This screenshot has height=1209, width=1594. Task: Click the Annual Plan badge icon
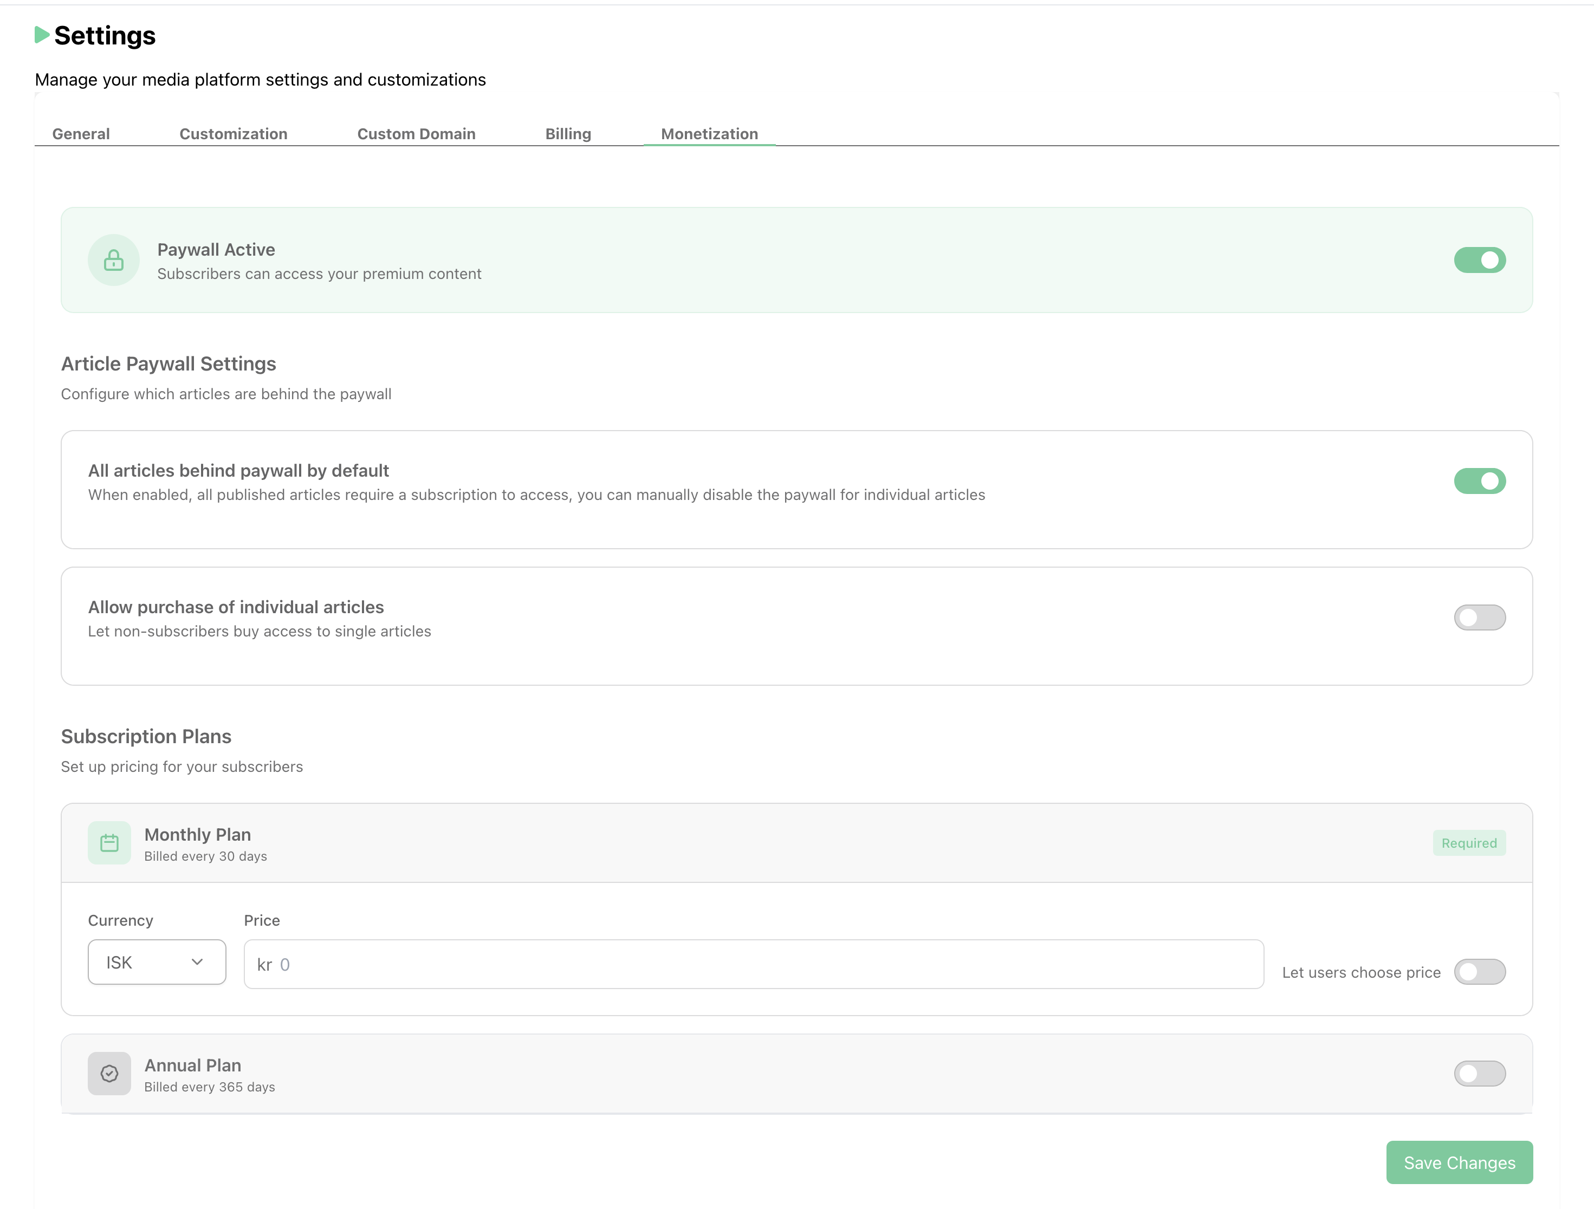coord(109,1074)
